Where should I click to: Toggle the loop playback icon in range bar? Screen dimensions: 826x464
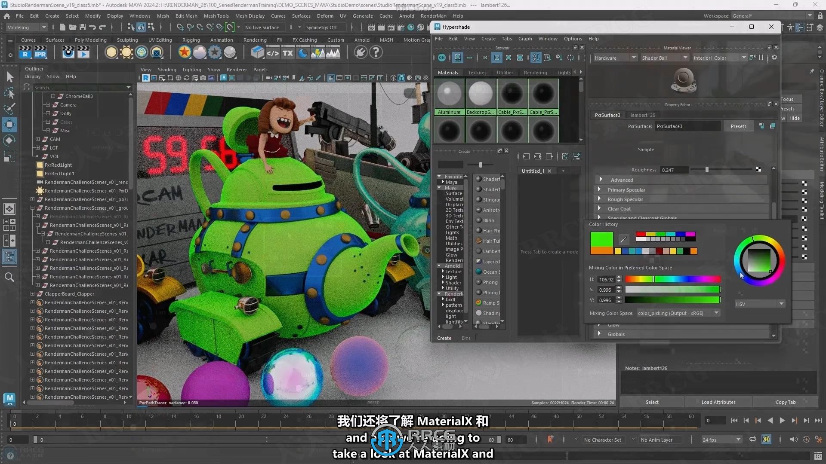[752, 439]
